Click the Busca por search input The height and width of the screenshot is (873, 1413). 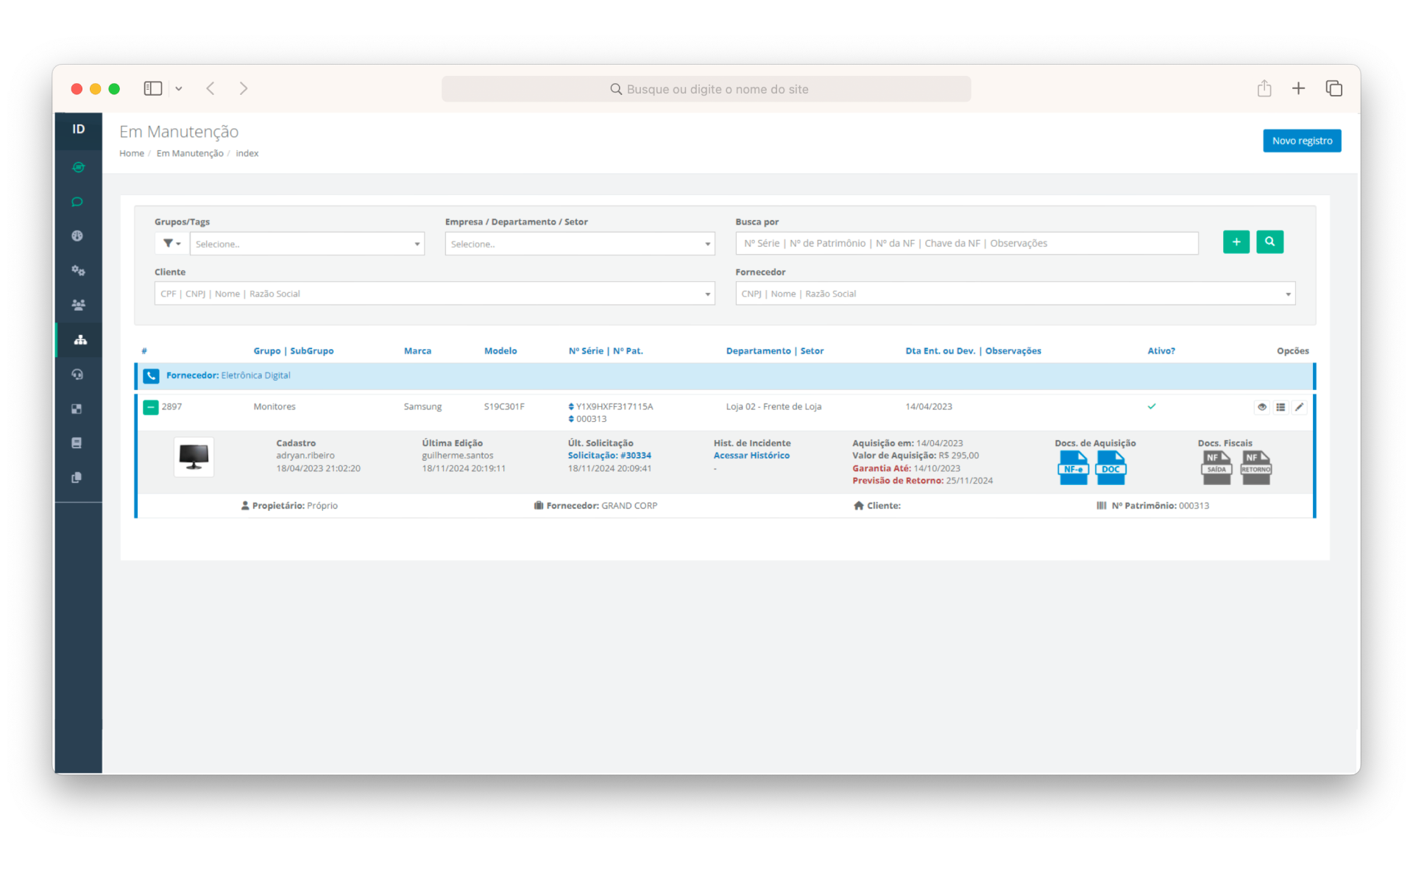point(967,244)
